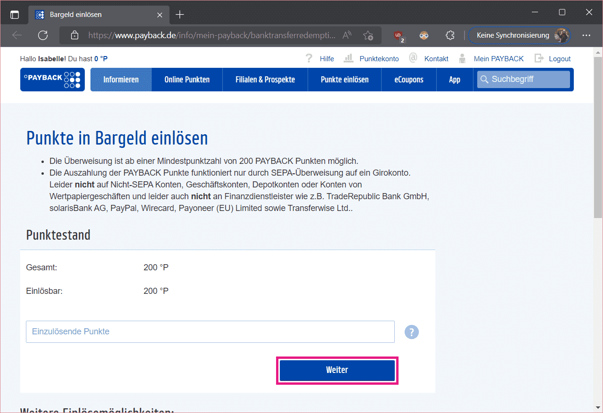
Task: Click the ad blocker extension showing badge 2
Action: coord(399,35)
